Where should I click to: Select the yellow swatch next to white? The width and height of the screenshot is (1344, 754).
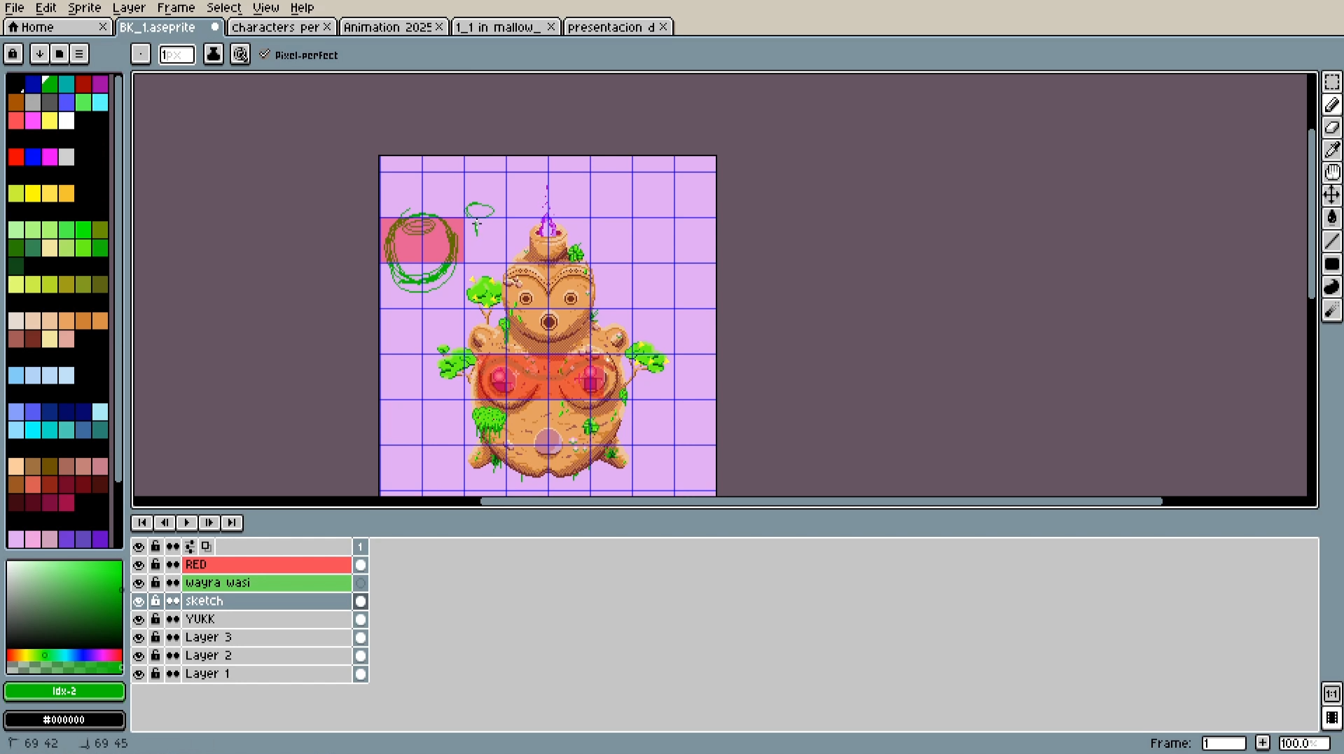pos(50,120)
